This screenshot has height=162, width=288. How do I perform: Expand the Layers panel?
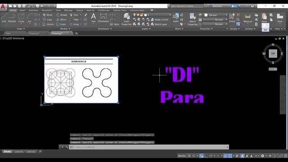pos(146,29)
